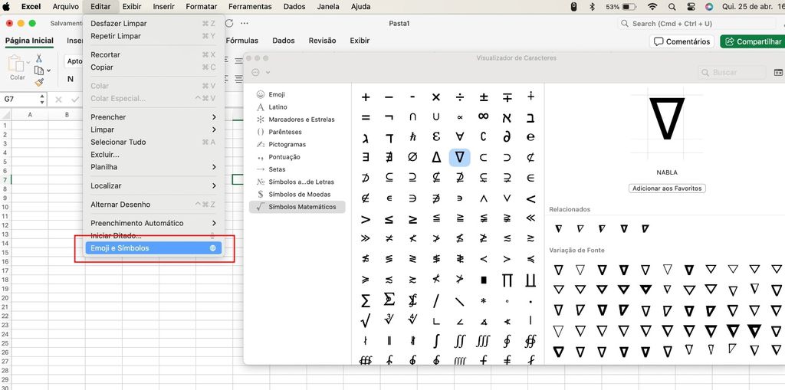Open the Preencher submenu
Viewport: 785px width, 390px height.
point(153,117)
